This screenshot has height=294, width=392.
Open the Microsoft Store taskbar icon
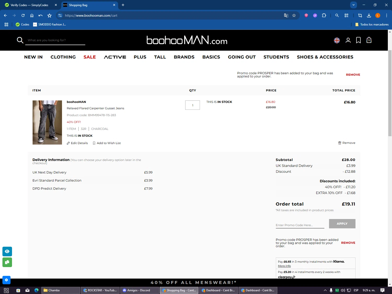click(x=18, y=290)
